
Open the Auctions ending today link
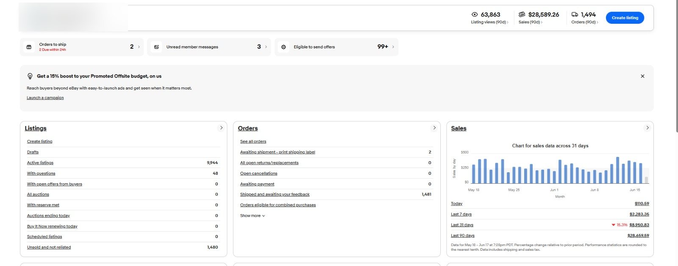[48, 216]
